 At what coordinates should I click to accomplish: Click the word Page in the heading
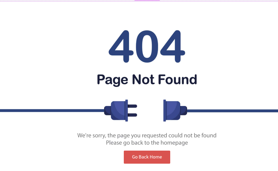112,80
